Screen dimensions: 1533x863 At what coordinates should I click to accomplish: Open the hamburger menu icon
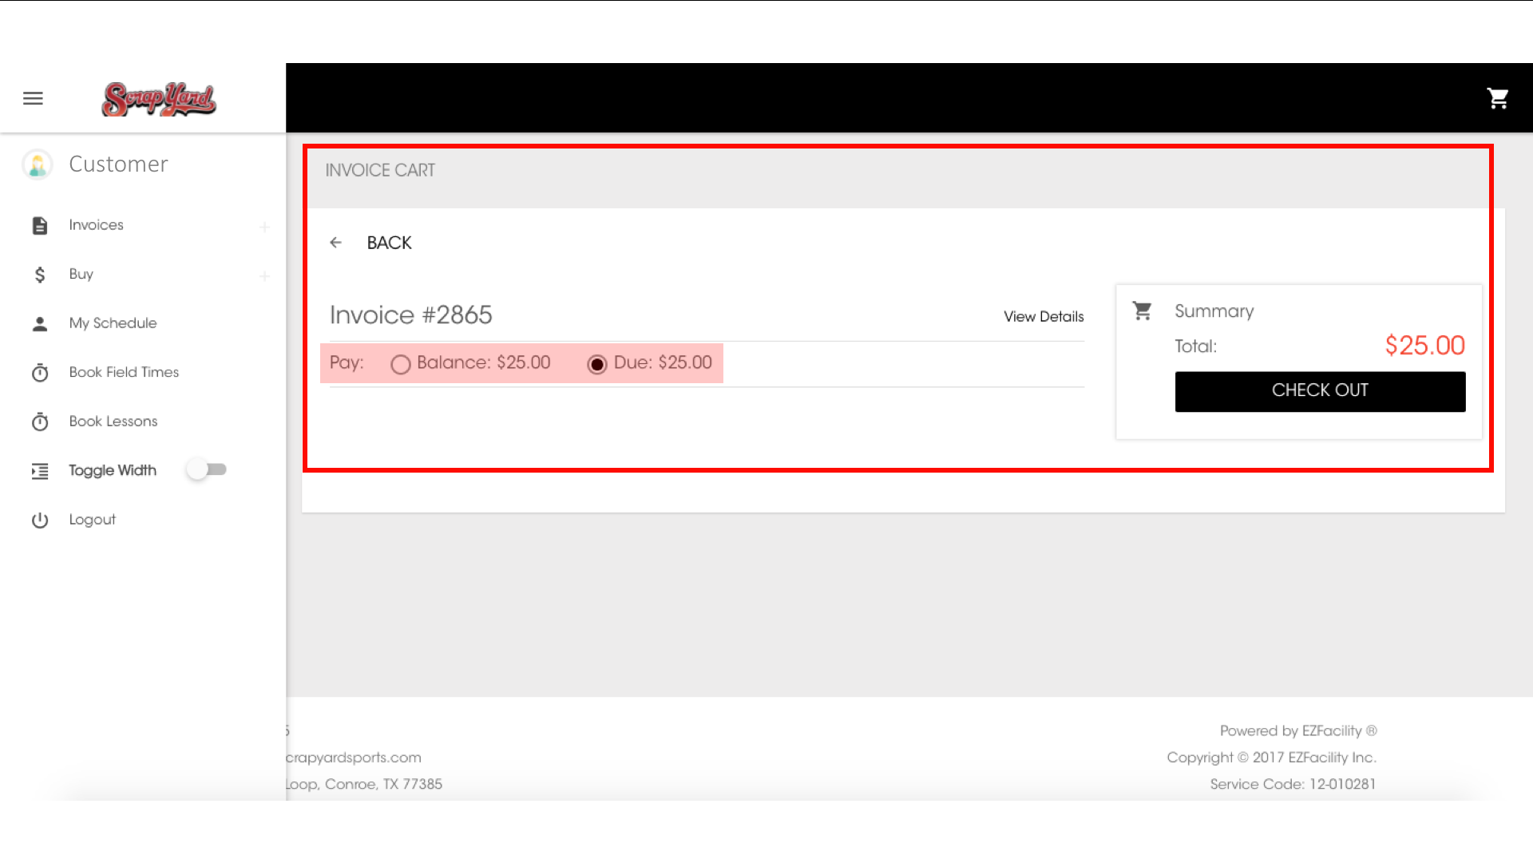(x=33, y=98)
